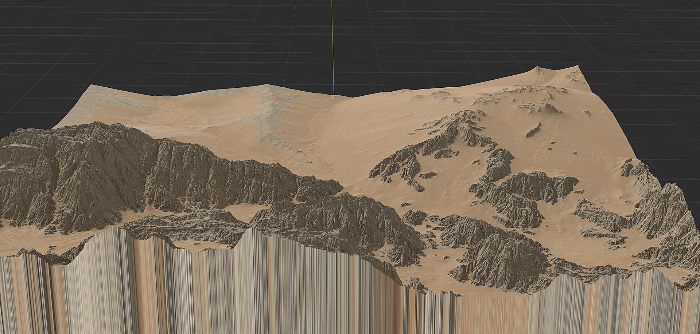Viewport: 700px width, 334px height.
Task: Select the twin peak at terrain's far-right summit
Action: pyautogui.click(x=558, y=70)
